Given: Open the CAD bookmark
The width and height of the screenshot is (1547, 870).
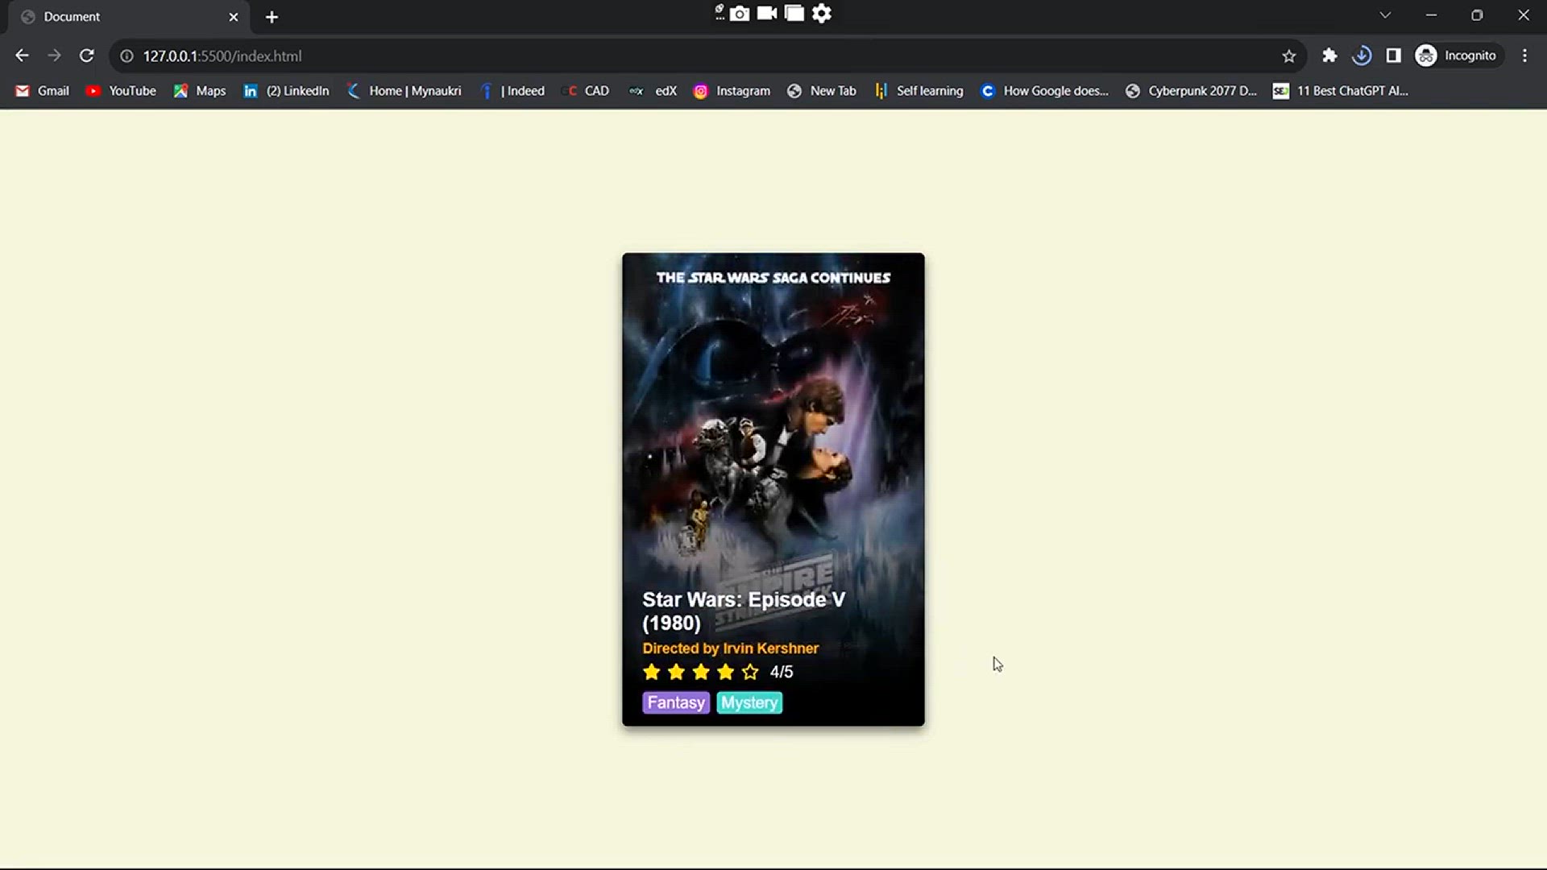Looking at the screenshot, I should (x=587, y=91).
